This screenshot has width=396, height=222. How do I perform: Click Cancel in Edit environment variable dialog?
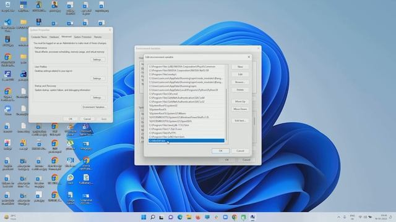pos(240,150)
